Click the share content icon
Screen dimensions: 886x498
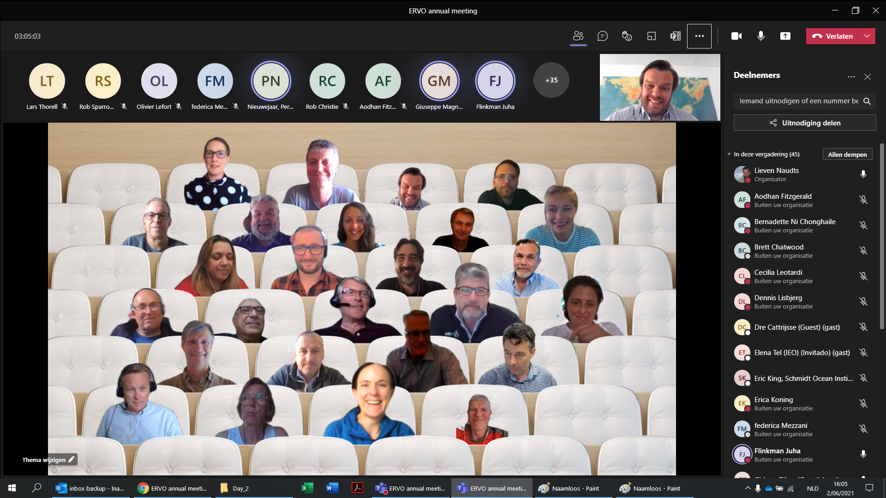click(785, 36)
